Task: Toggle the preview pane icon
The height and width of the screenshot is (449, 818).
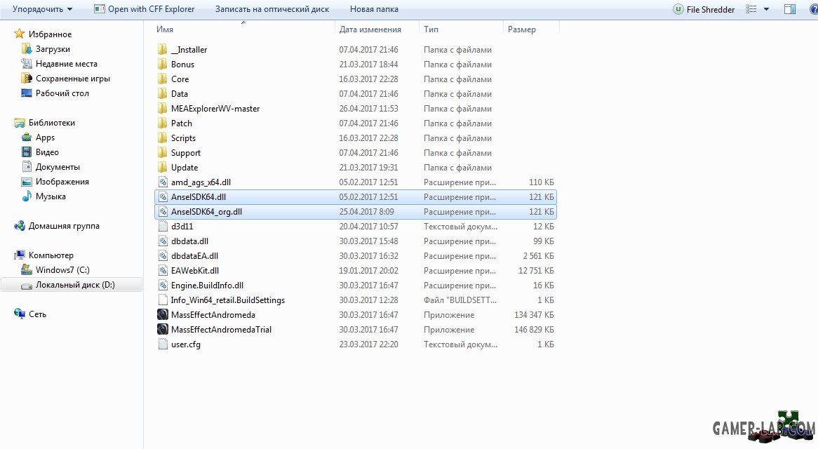Action: tap(790, 9)
